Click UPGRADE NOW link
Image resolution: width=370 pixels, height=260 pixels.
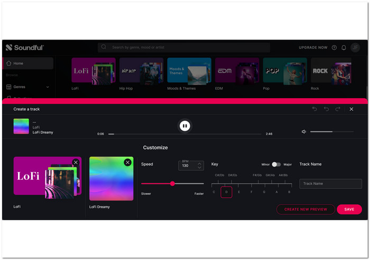(313, 47)
